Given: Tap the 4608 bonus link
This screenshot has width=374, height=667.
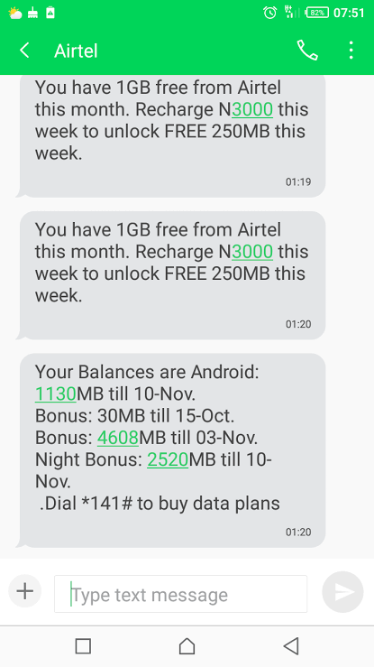Looking at the screenshot, I should pyautogui.click(x=118, y=438).
